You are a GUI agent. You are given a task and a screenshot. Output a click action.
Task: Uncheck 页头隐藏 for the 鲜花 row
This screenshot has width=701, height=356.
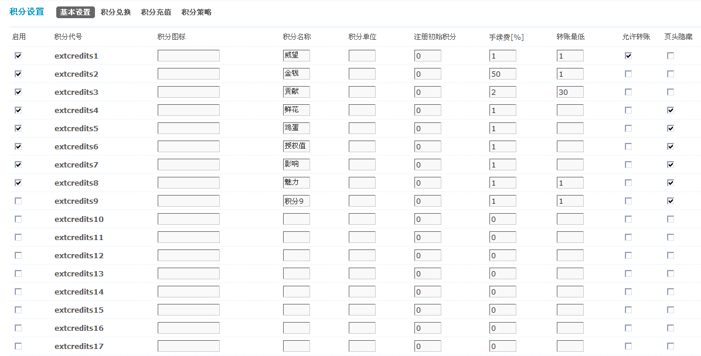670,109
